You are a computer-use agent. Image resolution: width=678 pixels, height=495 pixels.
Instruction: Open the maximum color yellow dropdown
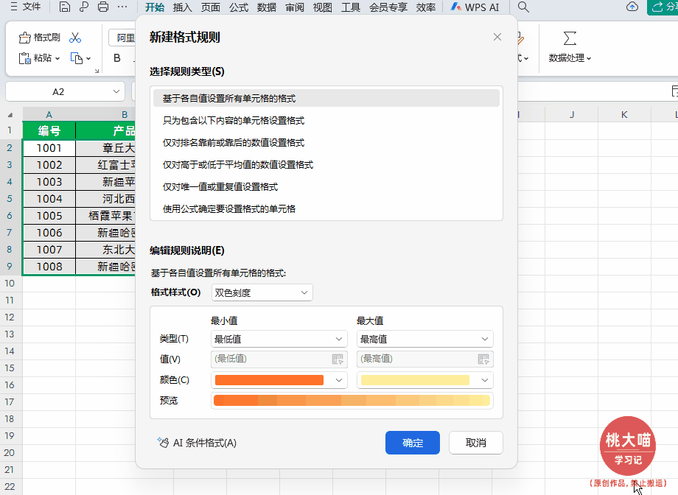coord(425,380)
